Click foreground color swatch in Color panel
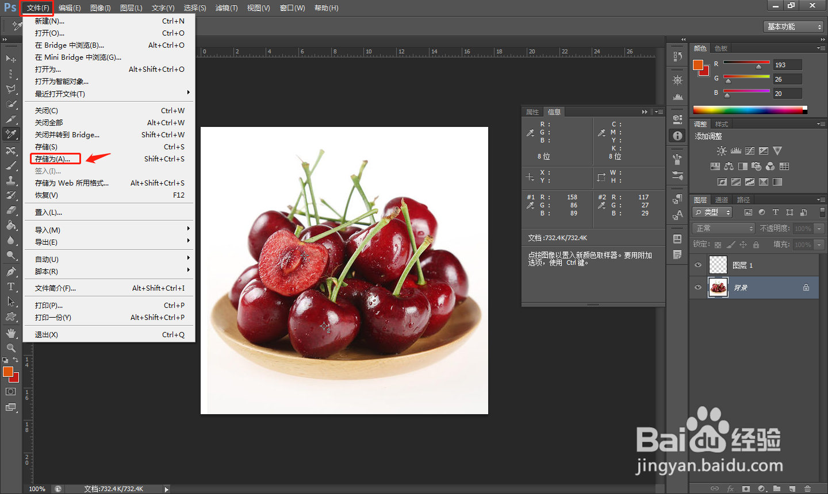828x494 pixels. click(697, 64)
